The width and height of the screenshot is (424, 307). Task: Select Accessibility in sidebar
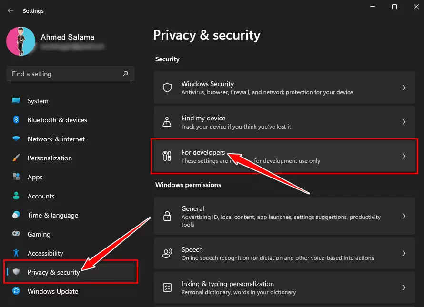tap(71, 253)
